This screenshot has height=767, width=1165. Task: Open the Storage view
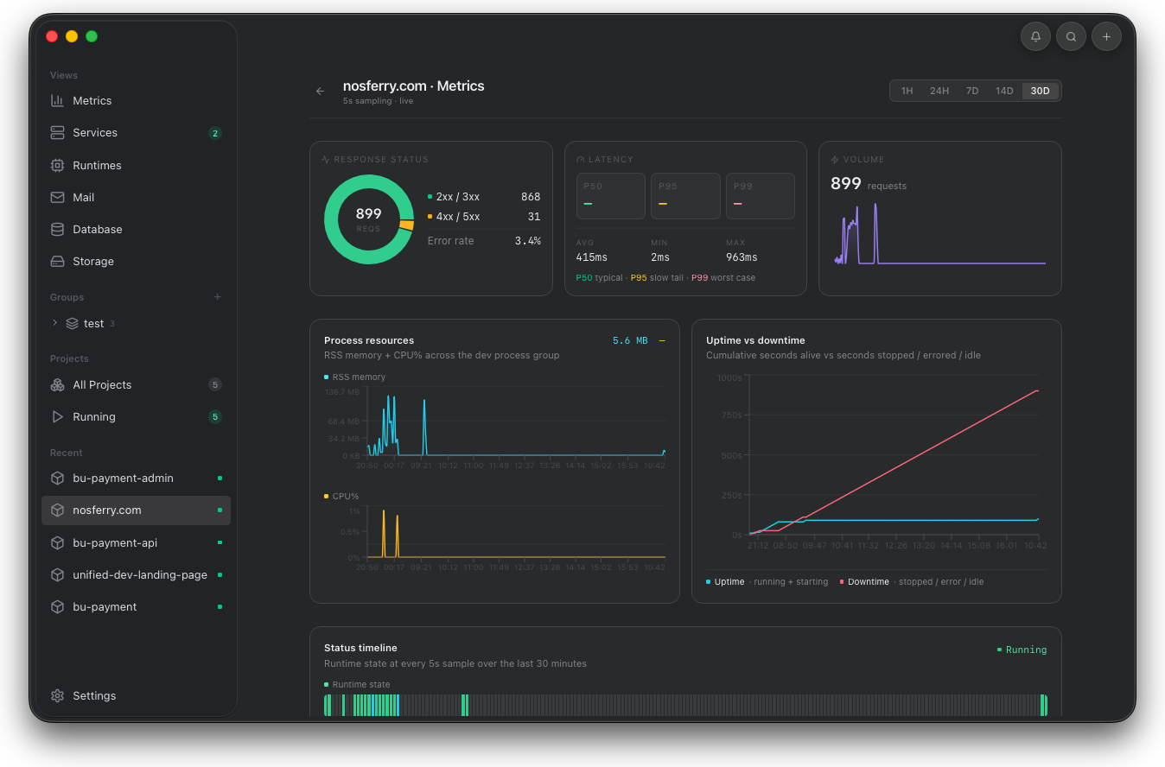136,261
